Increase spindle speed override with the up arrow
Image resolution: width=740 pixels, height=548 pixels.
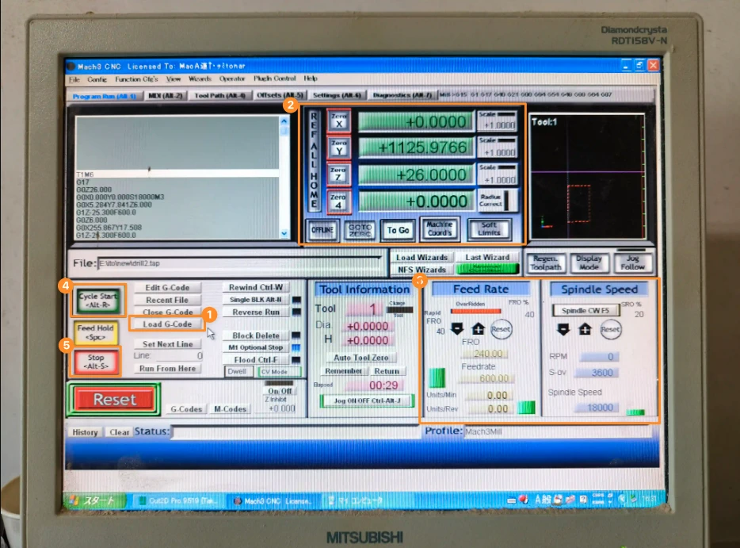(x=585, y=329)
